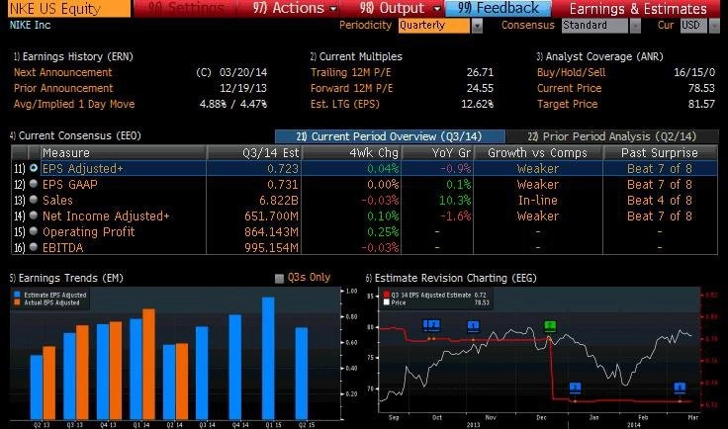Click Net Income Adjusted value 651.700M

click(x=272, y=216)
